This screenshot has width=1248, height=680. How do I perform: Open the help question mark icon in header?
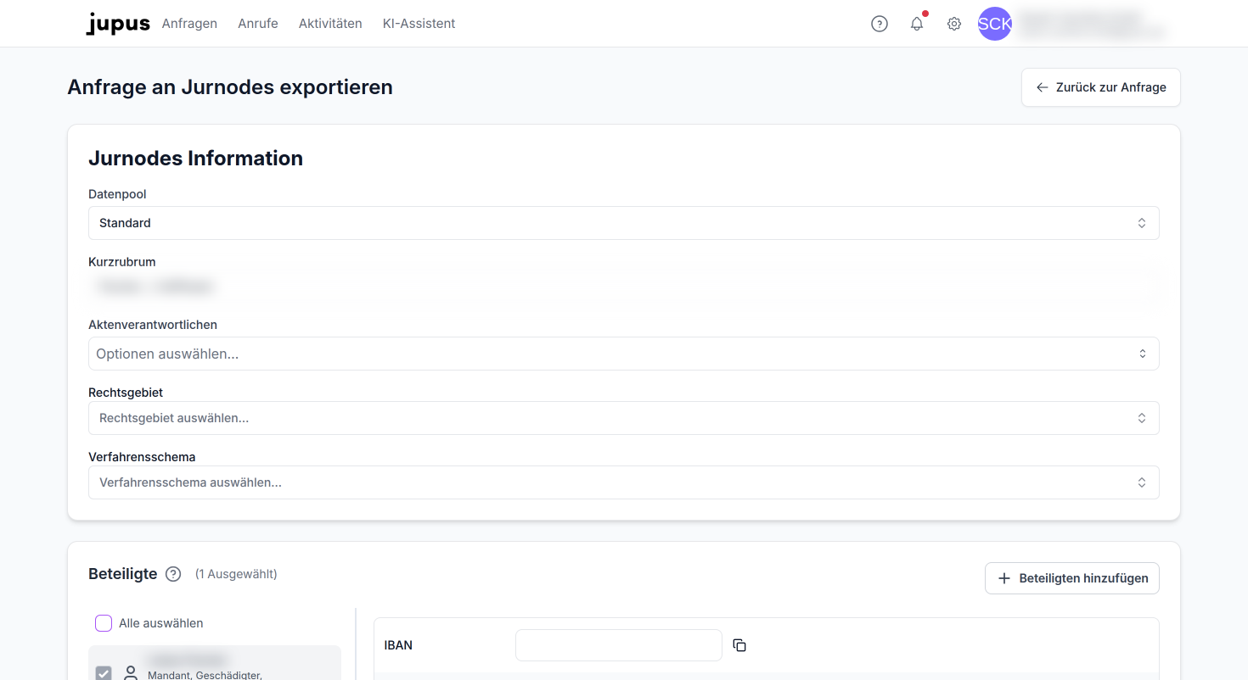pos(880,24)
